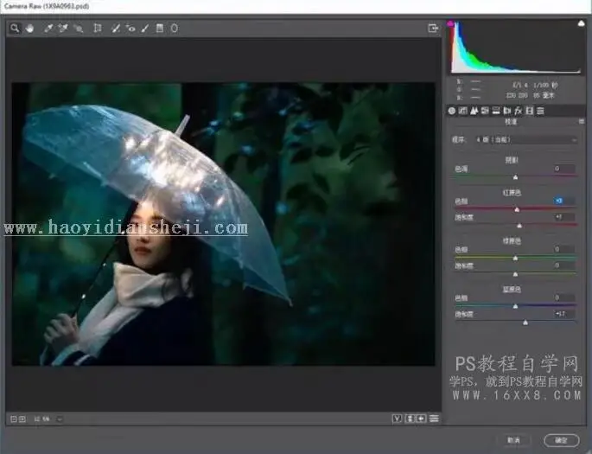592x454 pixels.
Task: Open the HSL Adjustments panel tab
Action: point(485,111)
